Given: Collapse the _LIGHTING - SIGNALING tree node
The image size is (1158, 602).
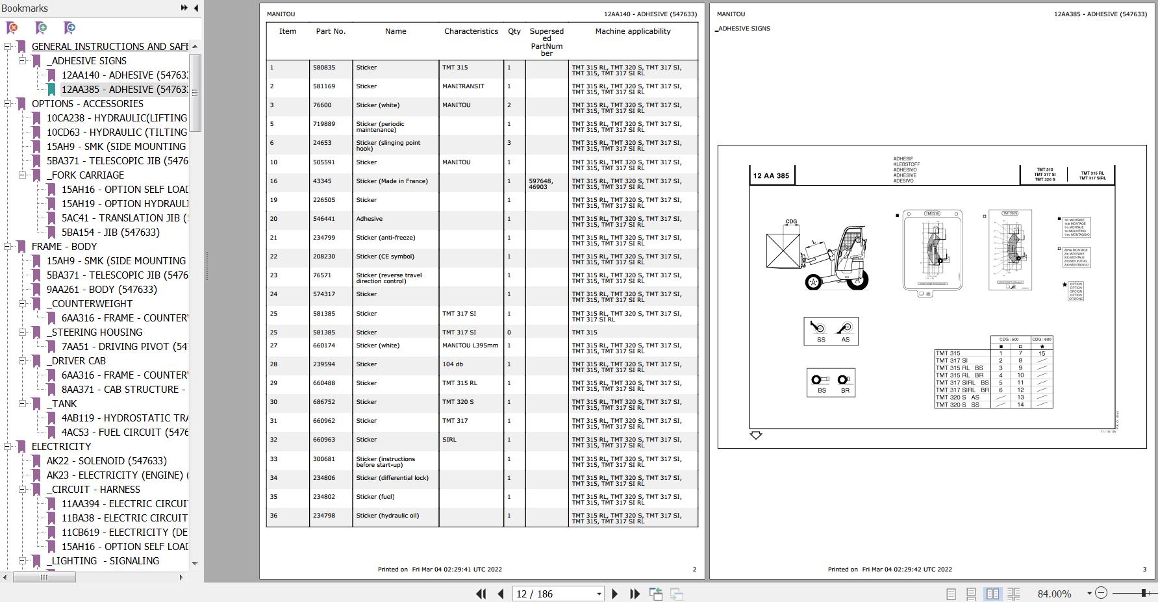Looking at the screenshot, I should coord(22,560).
